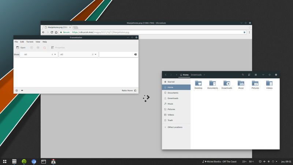Click the Spotify icon on the taskbar
This screenshot has width=293, height=165.
click(x=24, y=161)
